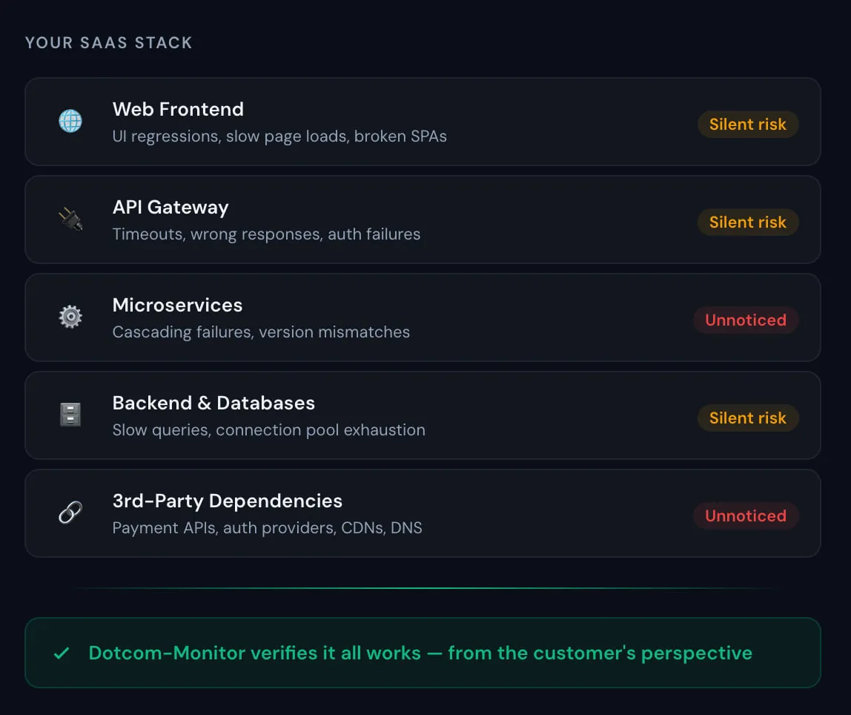Select the plug icon for API Gateway

pyautogui.click(x=70, y=218)
